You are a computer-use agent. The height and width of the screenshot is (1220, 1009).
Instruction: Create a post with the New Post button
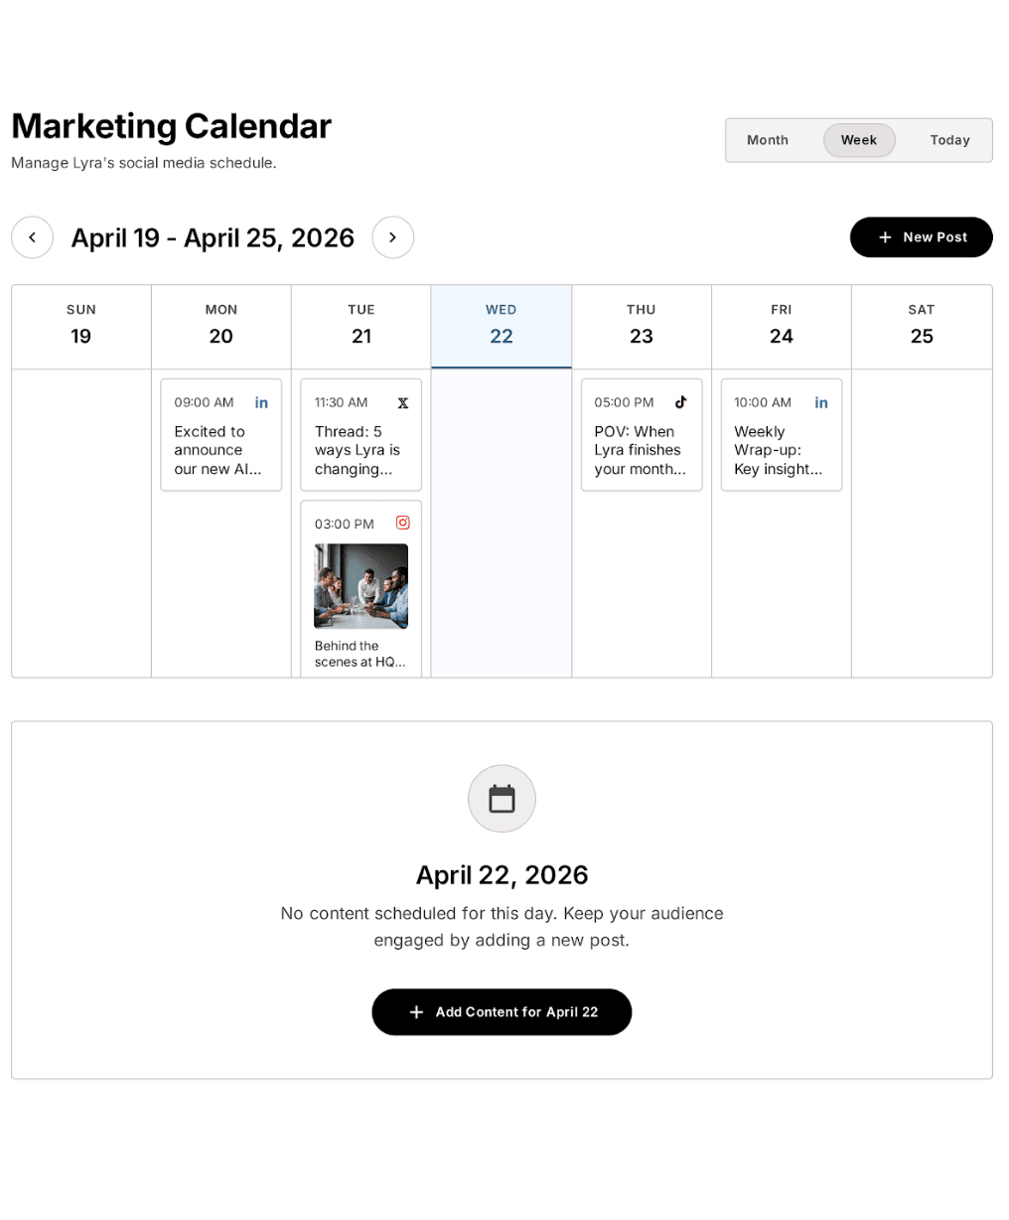921,237
